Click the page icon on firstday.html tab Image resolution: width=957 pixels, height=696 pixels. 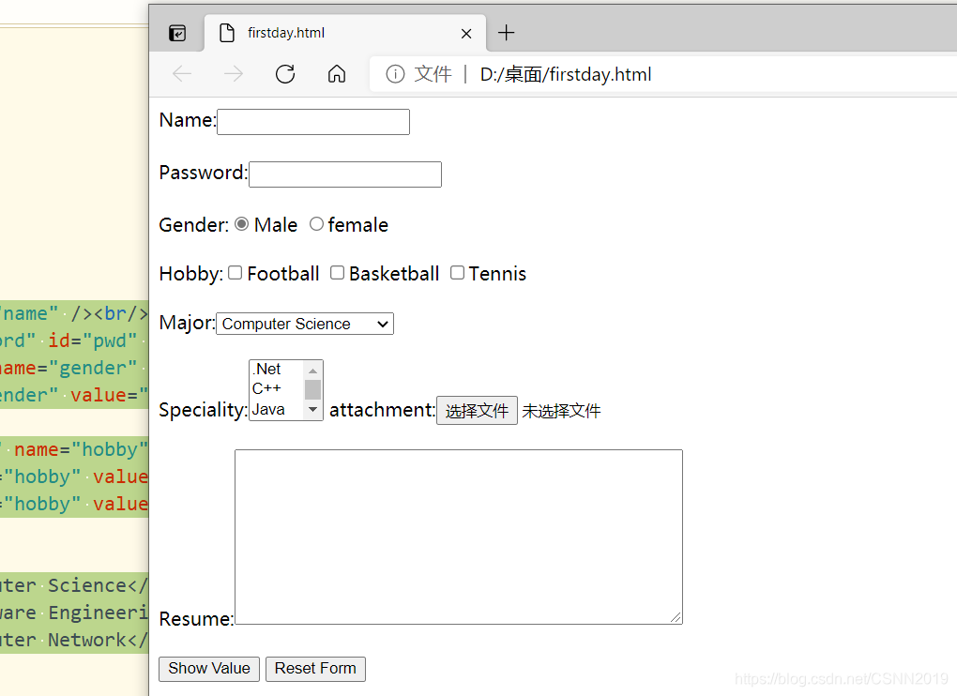[226, 33]
